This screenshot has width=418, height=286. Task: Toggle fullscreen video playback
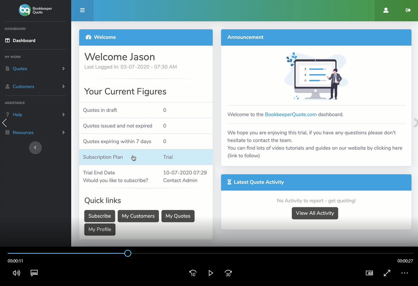pyautogui.click(x=387, y=273)
